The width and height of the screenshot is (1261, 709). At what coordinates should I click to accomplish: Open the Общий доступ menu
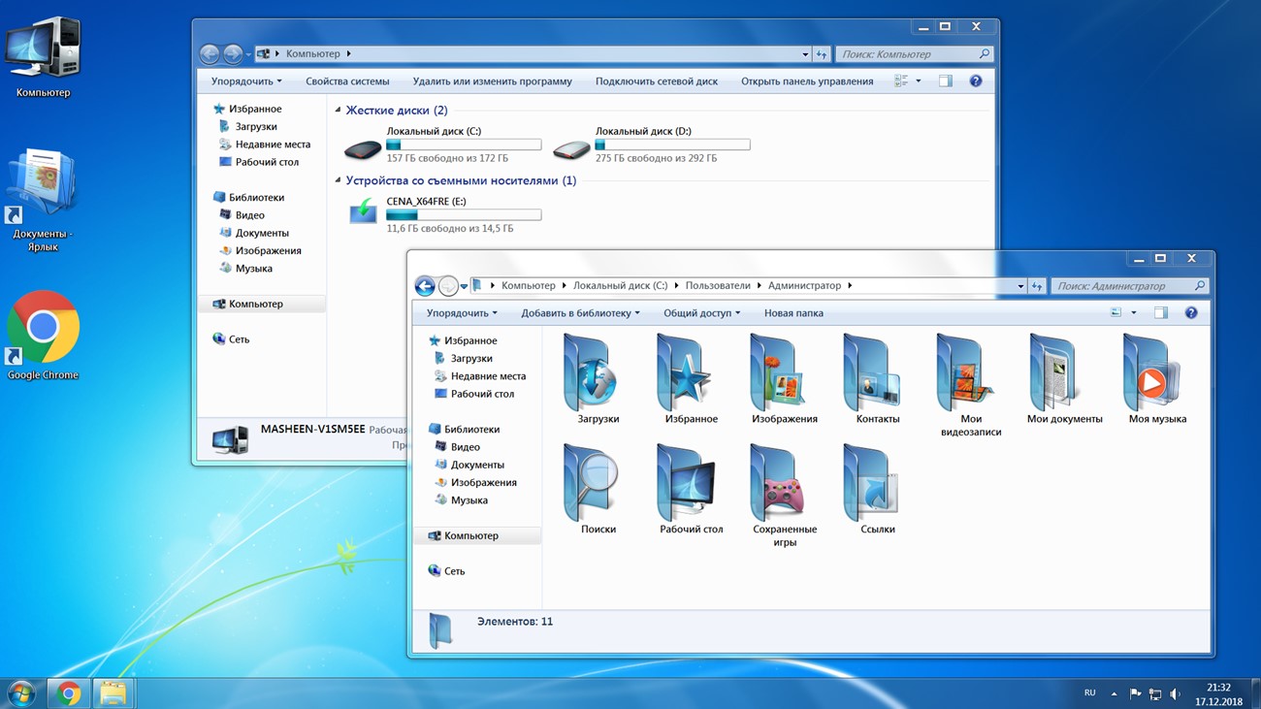pos(701,313)
